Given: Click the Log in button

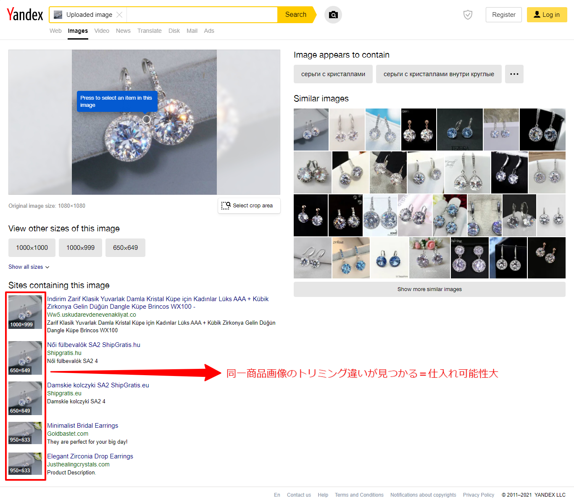Looking at the screenshot, I should tap(547, 15).
